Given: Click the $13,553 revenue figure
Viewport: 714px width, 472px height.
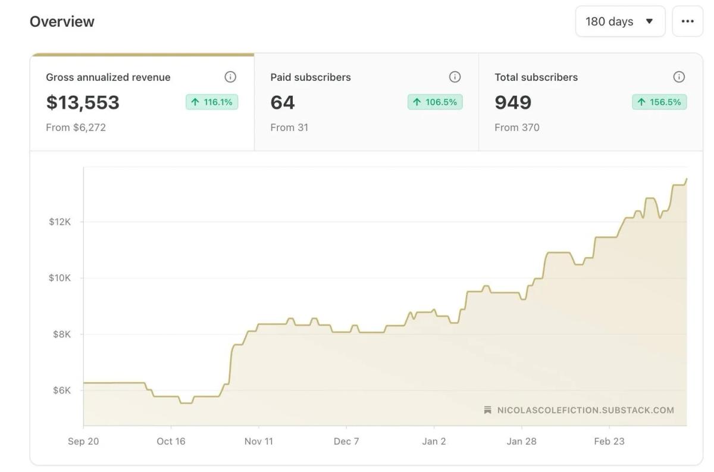Looking at the screenshot, I should tap(82, 102).
